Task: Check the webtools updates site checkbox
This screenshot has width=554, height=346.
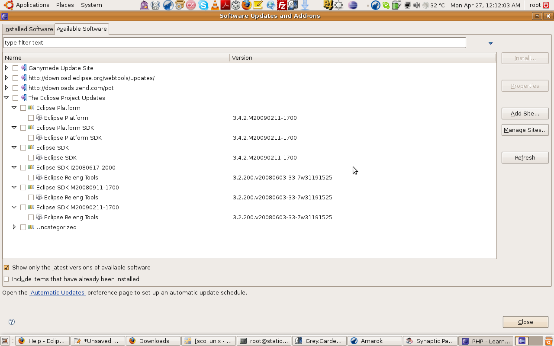Action: pos(15,78)
